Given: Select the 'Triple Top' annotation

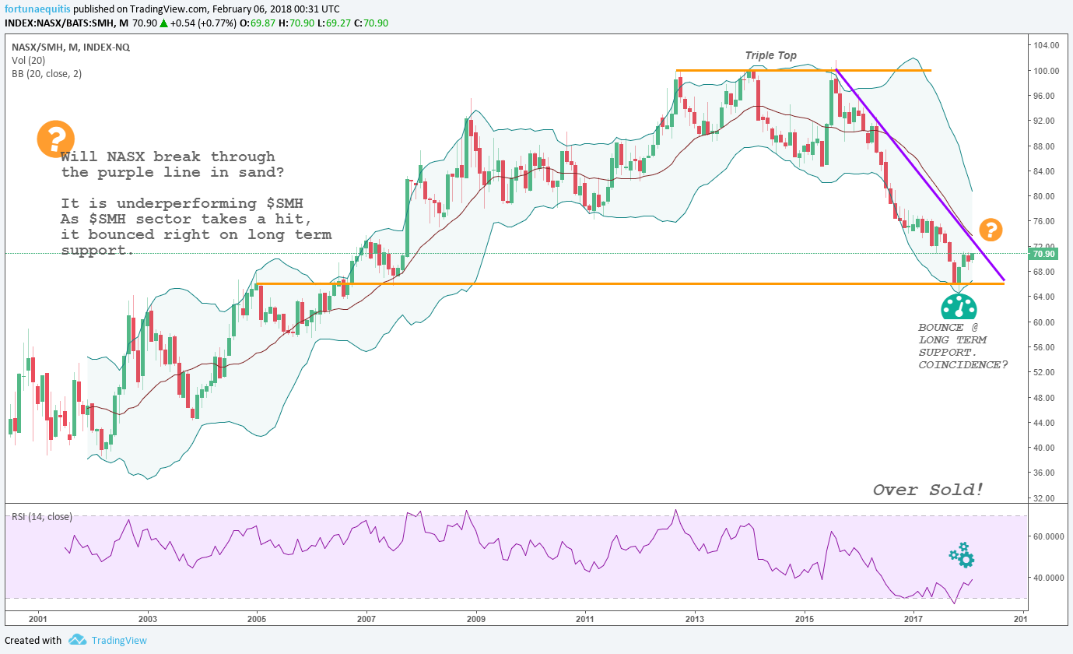Looking at the screenshot, I should click(770, 55).
